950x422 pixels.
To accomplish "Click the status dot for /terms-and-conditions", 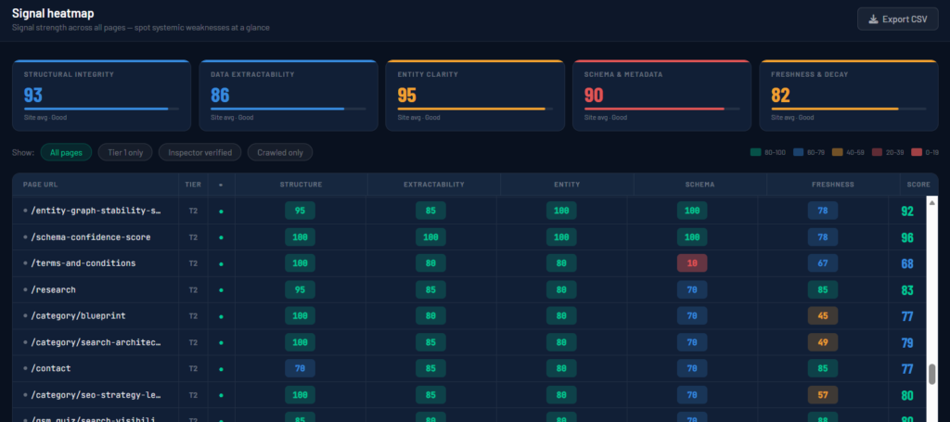I will [x=221, y=264].
